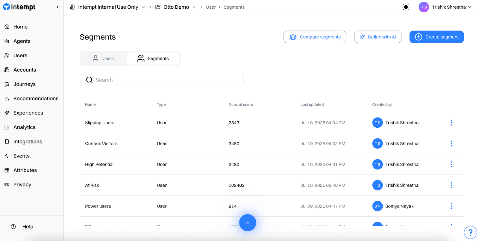Switch to the Users tab
Screen dimensions: 479x241
(x=104, y=58)
